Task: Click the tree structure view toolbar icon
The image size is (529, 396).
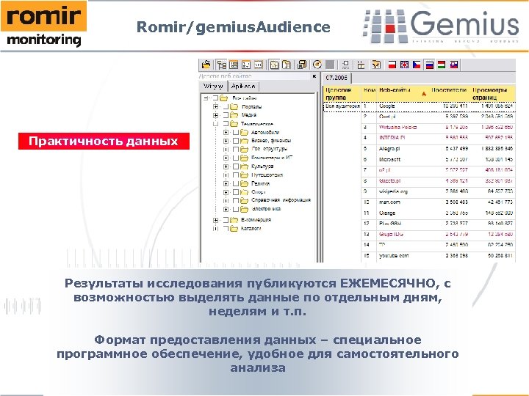Action: 222,65
